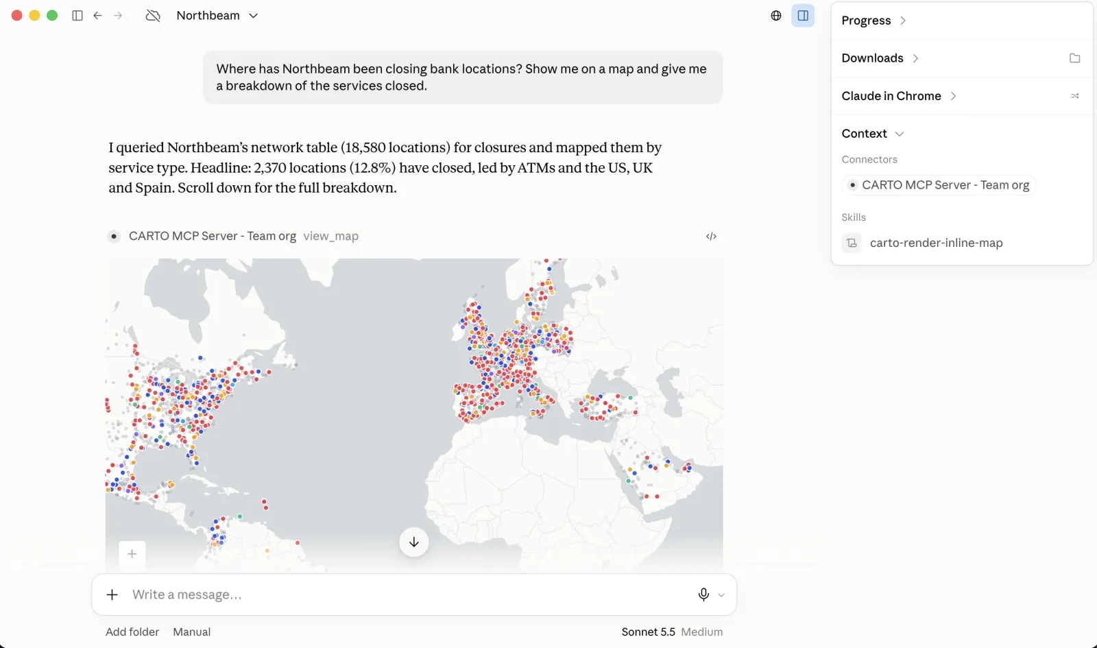Open the Northbeam title dropdown
This screenshot has height=648, width=1097.
tap(217, 16)
